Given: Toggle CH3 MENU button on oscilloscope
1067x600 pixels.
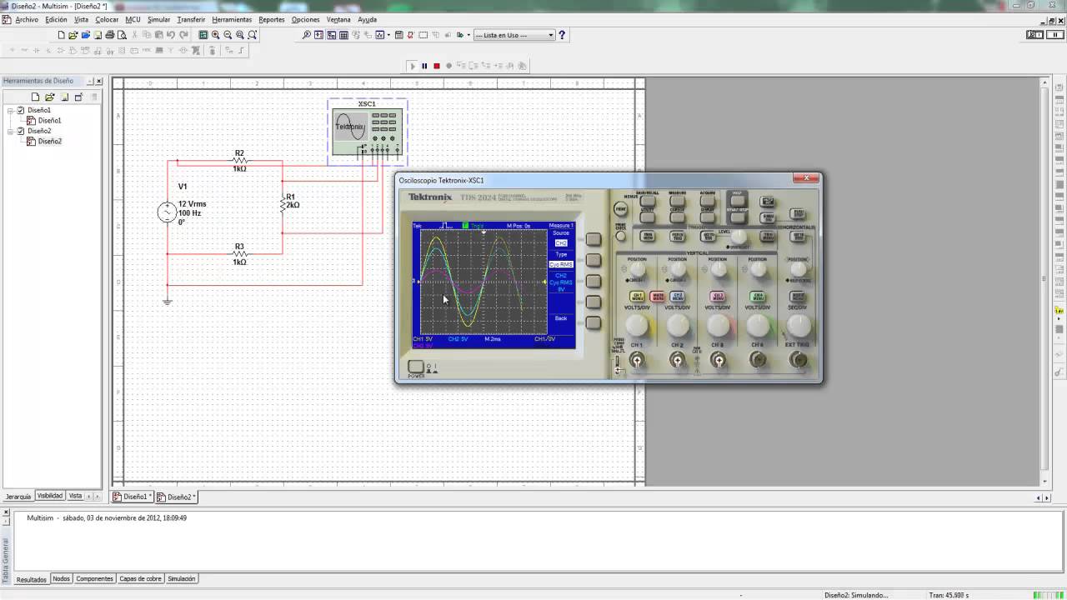Looking at the screenshot, I should tap(718, 297).
